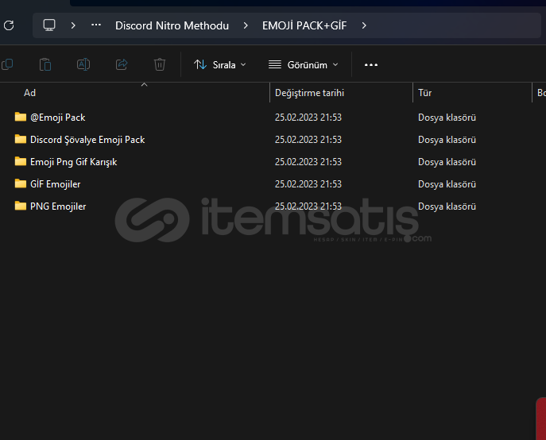Refresh the current folder view
Image resolution: width=546 pixels, height=440 pixels.
coord(9,25)
